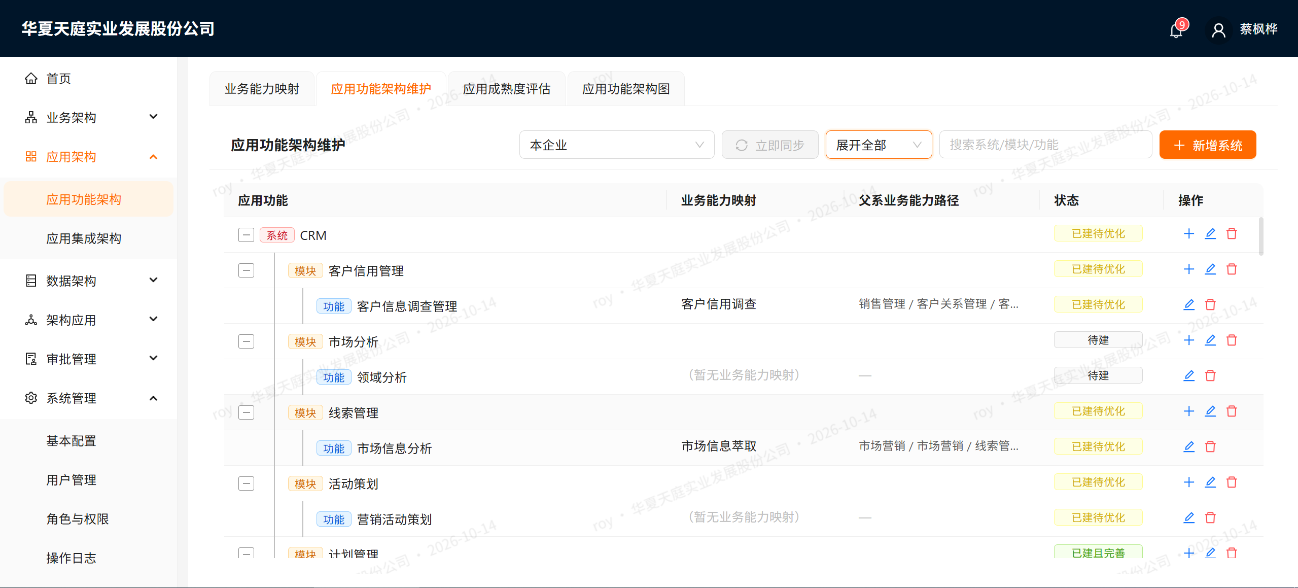This screenshot has width=1298, height=588.
Task: Delete the 客户信息调查管理 function
Action: tap(1210, 305)
